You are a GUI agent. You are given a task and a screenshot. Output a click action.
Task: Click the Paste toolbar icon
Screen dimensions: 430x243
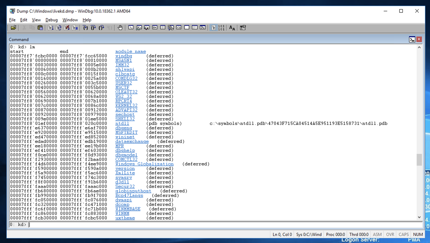[40, 28]
